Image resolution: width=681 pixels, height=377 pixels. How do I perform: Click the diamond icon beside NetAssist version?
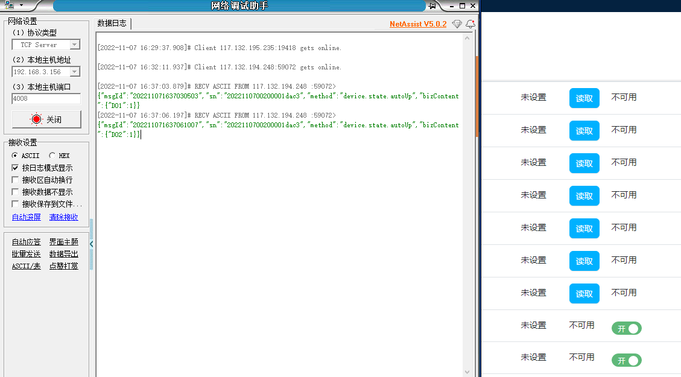[457, 24]
